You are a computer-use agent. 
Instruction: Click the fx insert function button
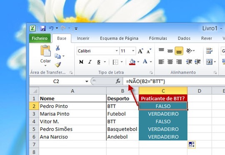coord(118,81)
